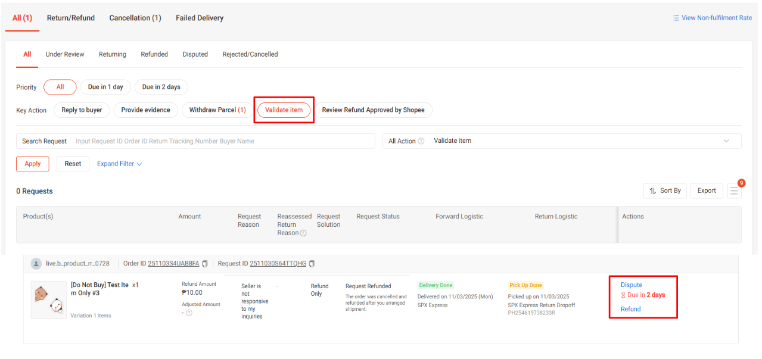
Task: Select the Refunded sub-tab
Action: tap(154, 54)
